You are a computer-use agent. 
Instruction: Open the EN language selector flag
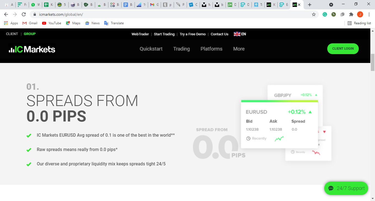pyautogui.click(x=240, y=34)
